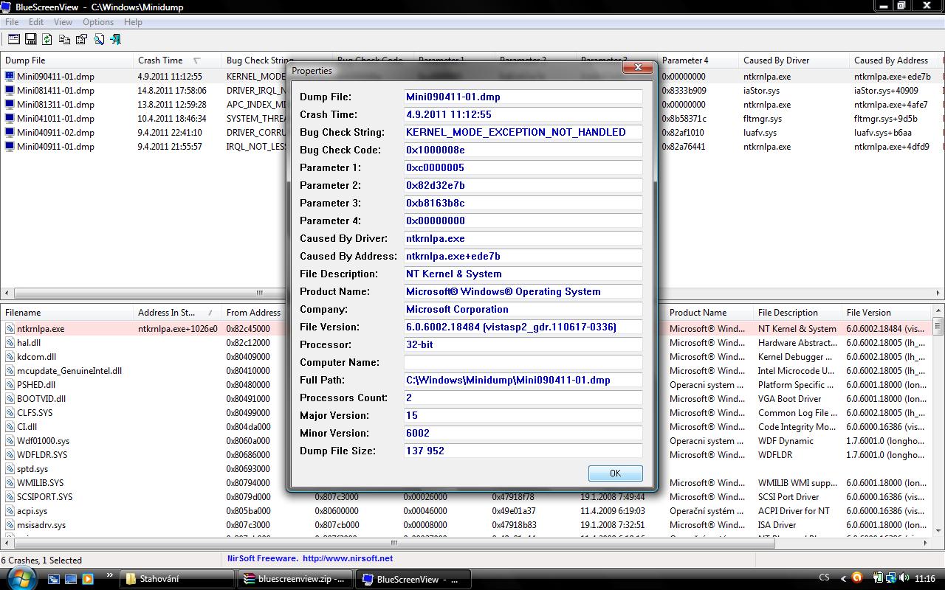Image resolution: width=945 pixels, height=590 pixels.
Task: Click the orange antivirus tray icon
Action: pos(857,578)
